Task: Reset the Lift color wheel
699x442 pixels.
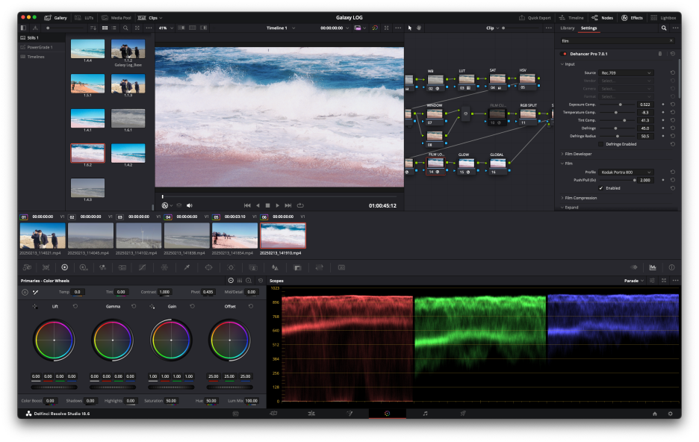Action: click(x=75, y=306)
